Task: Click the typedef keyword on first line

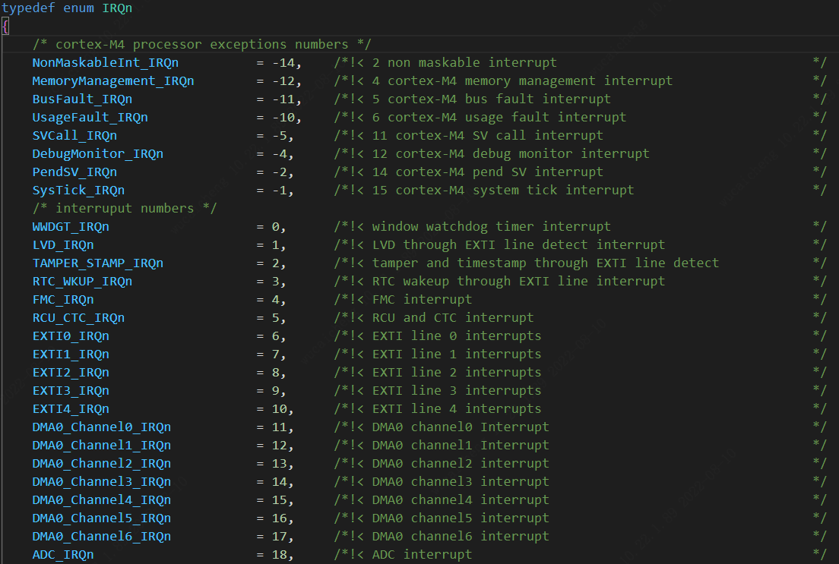Action: pyautogui.click(x=27, y=8)
